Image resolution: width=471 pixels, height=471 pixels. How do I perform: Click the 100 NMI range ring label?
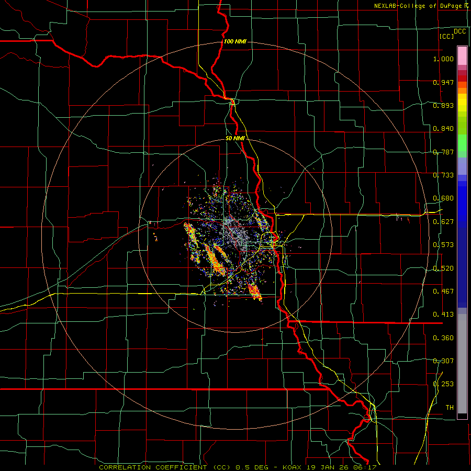click(235, 41)
